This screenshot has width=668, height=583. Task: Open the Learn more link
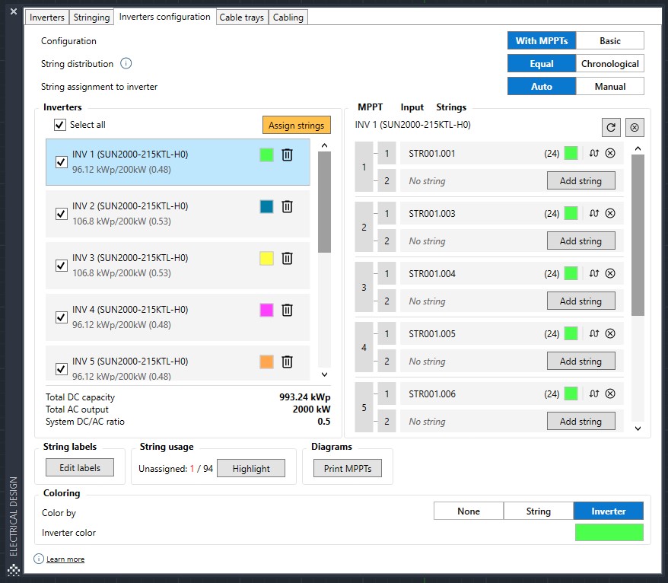tap(65, 559)
